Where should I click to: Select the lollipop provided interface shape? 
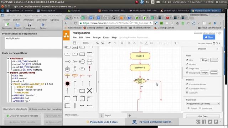(x=67, y=62)
